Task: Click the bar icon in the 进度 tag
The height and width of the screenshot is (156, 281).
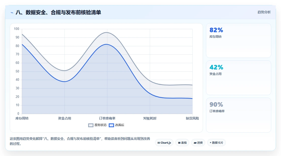Action: pyautogui.click(x=195, y=143)
